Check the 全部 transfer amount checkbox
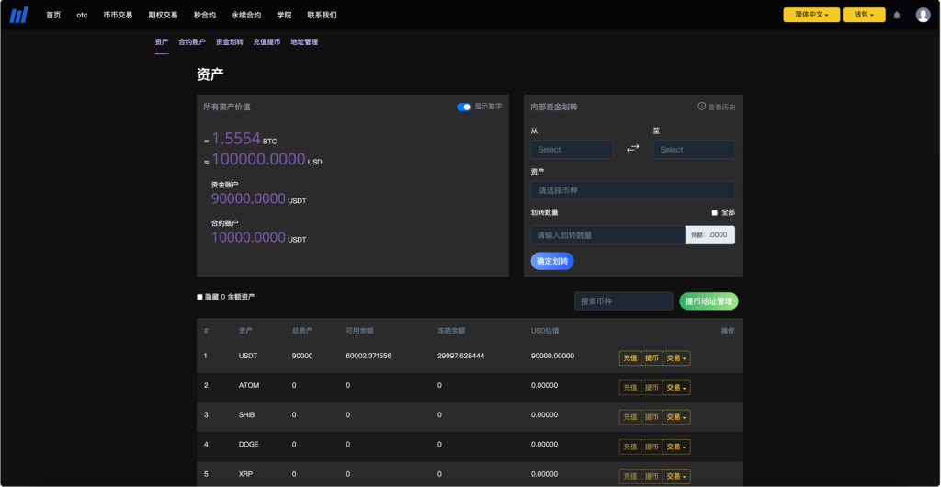Viewport: 941px width, 487px height. (x=715, y=212)
